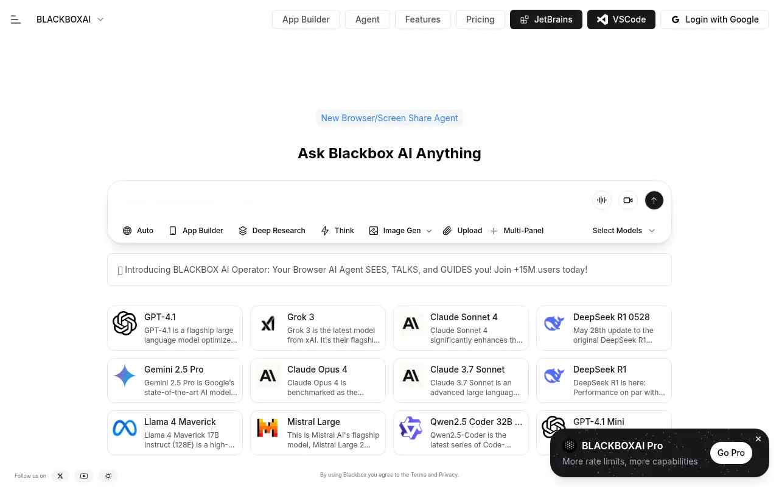
Task: Expand the Image Gen chevron
Action: tap(428, 231)
